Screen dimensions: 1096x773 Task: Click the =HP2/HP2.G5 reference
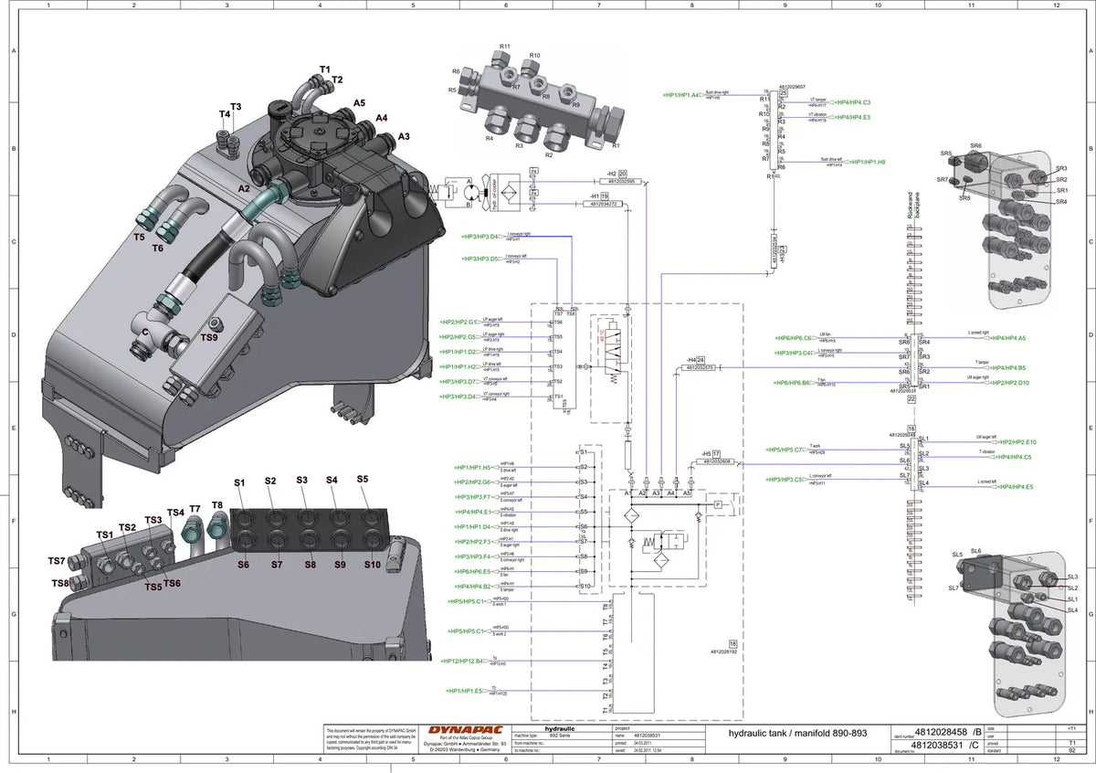click(x=458, y=337)
